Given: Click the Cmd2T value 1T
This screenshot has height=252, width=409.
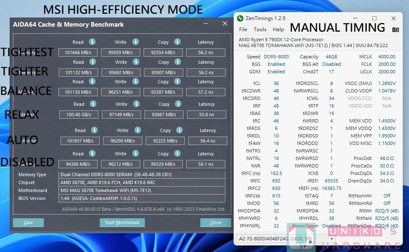Looking at the screenshot, I should 331,72.
